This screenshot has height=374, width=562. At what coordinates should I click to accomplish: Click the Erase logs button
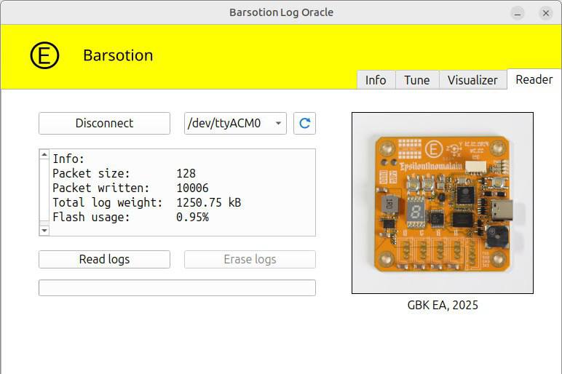tap(250, 259)
